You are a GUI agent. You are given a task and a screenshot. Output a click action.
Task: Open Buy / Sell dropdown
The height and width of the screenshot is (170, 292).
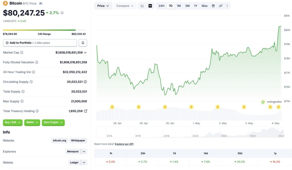(x=13, y=122)
